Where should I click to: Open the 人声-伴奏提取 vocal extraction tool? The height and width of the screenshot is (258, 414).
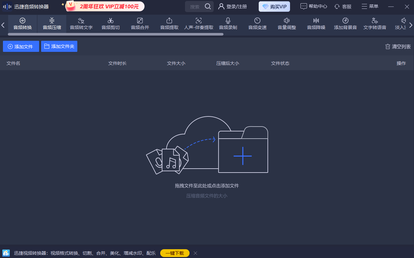(x=198, y=24)
